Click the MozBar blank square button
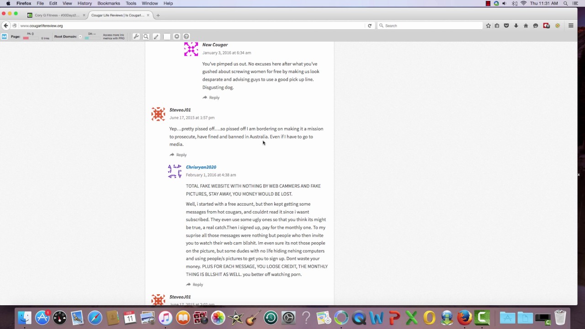Image resolution: width=585 pixels, height=329 pixels. click(x=167, y=37)
